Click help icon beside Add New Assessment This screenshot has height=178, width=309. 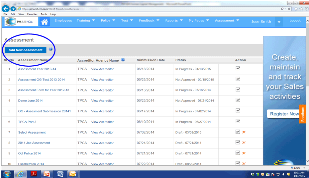(51, 49)
